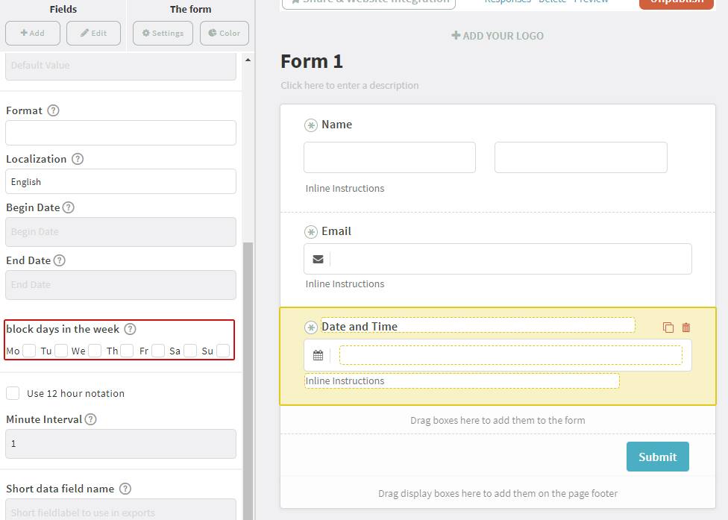The height and width of the screenshot is (520, 728).
Task: Click Inline Instructions under Email
Action: (x=345, y=284)
